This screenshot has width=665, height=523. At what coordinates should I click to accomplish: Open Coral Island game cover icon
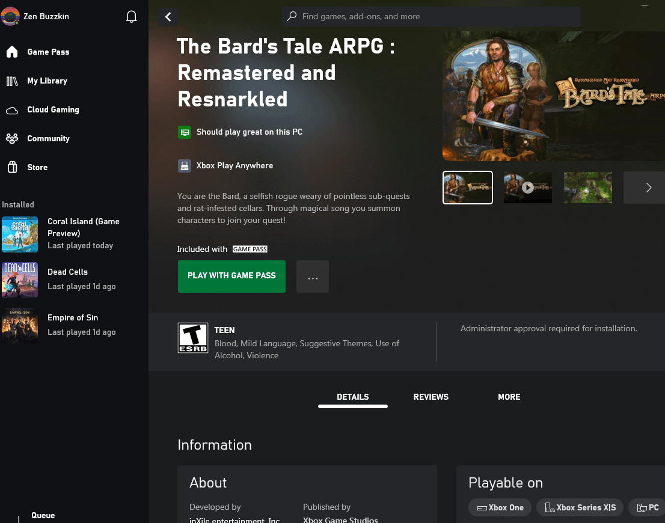tap(20, 234)
